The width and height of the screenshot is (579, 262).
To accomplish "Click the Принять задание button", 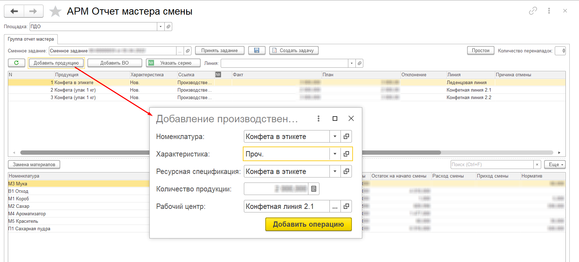I will pyautogui.click(x=219, y=51).
